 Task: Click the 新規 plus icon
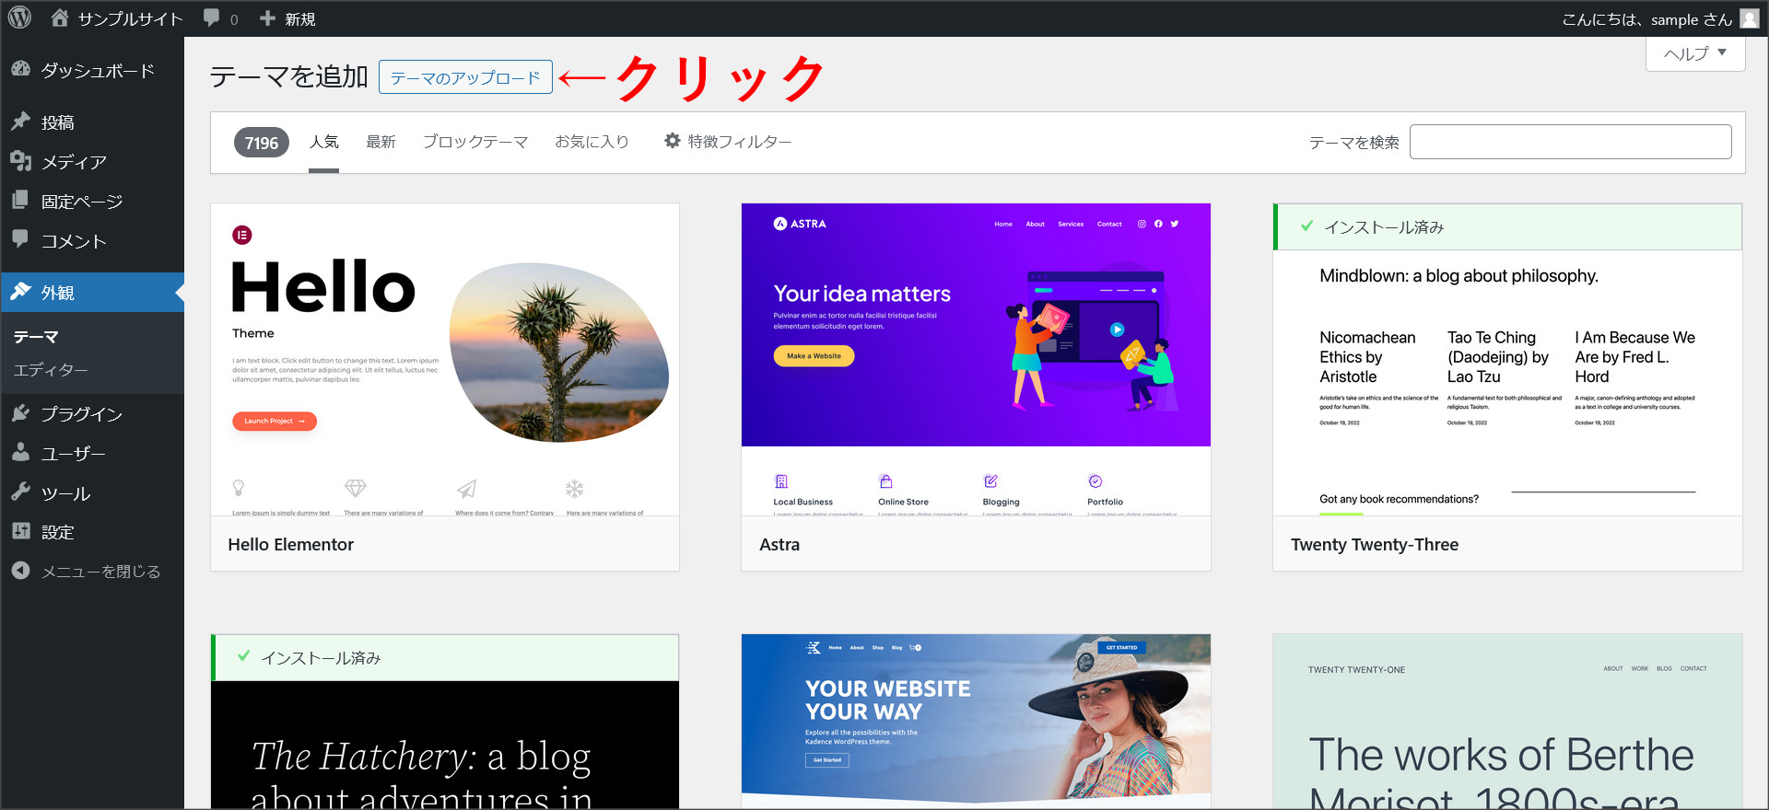268,18
